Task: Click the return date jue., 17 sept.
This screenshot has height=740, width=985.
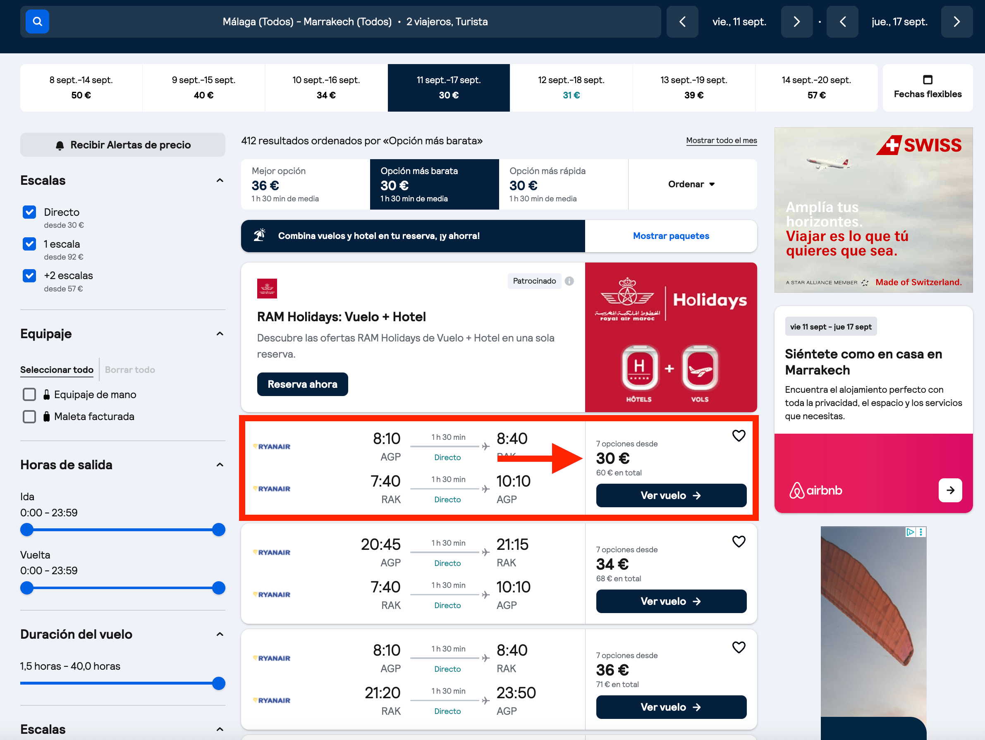Action: pos(899,21)
